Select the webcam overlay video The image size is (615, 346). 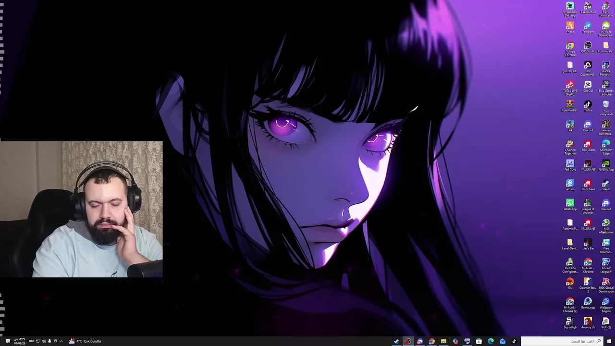tap(81, 209)
